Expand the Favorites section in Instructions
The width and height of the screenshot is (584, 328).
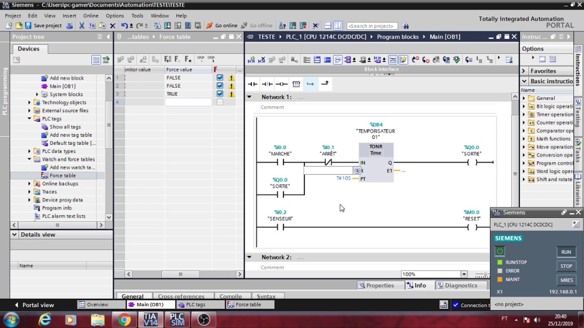524,71
